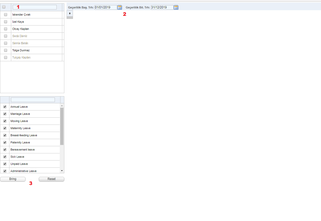Click the Administrative Leave label
The height and width of the screenshot is (221, 321).
[23, 171]
